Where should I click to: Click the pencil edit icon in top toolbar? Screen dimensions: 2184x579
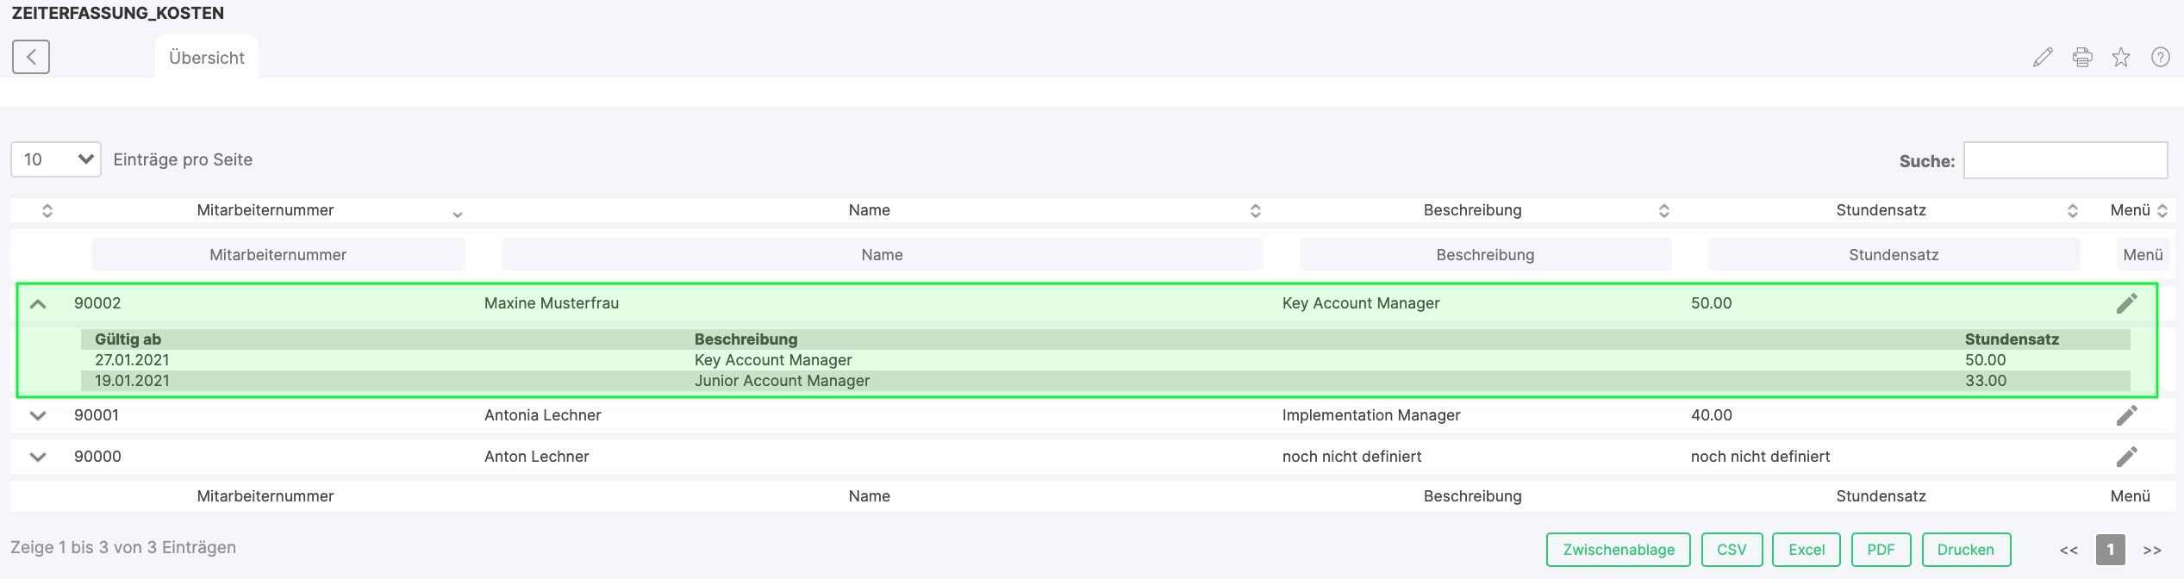click(x=2042, y=58)
